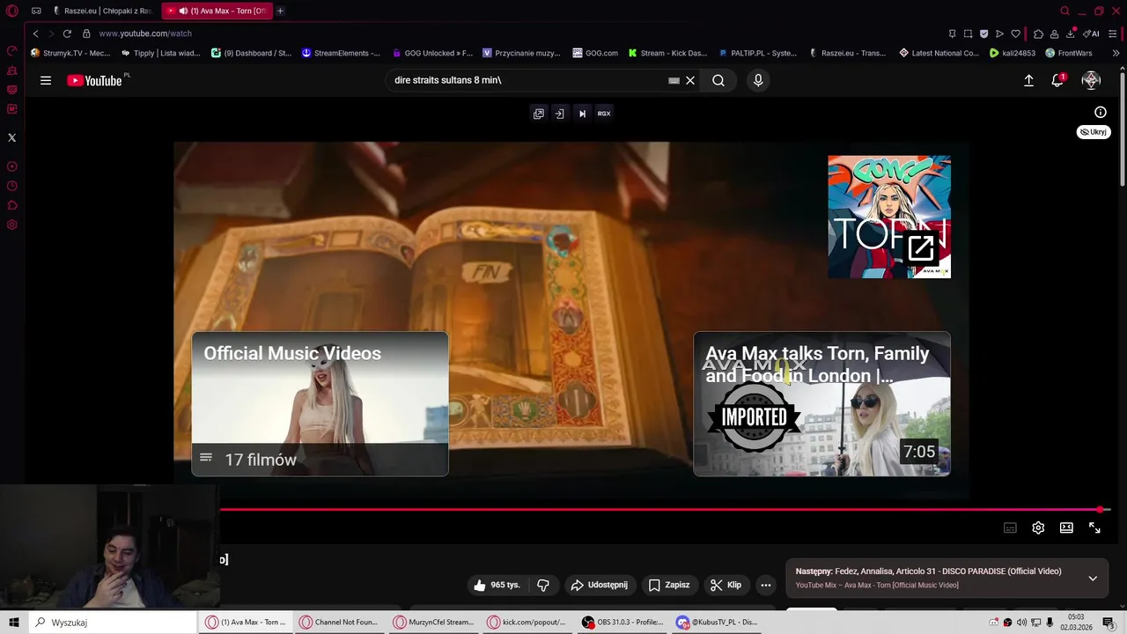Start voice search with the microphone

(758, 80)
